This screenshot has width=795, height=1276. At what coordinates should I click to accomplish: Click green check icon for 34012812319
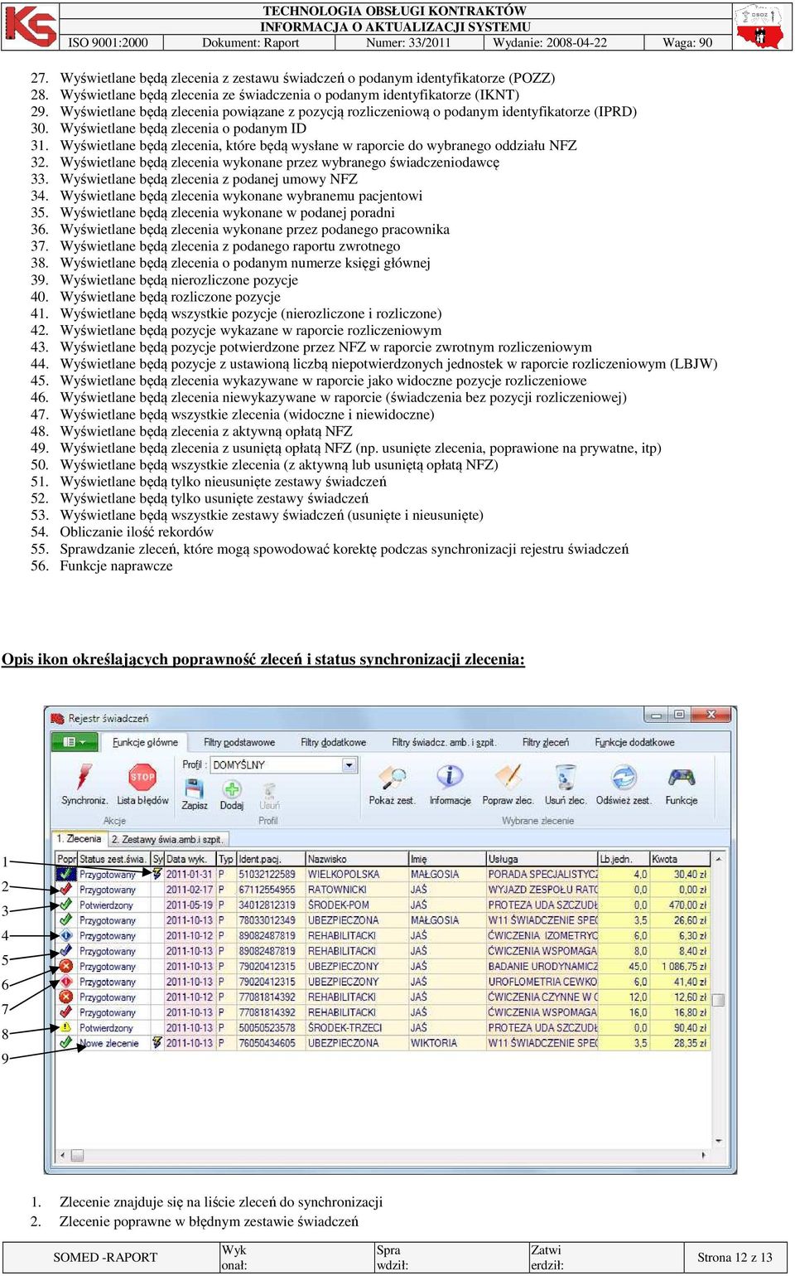click(x=65, y=905)
